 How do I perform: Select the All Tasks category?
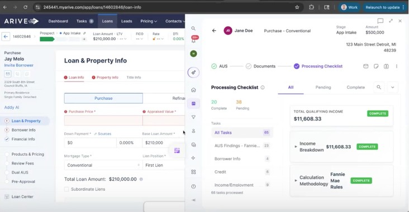click(242, 133)
